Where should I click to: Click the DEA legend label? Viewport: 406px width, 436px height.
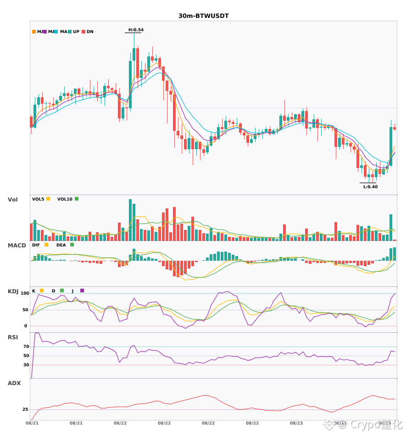coord(61,245)
